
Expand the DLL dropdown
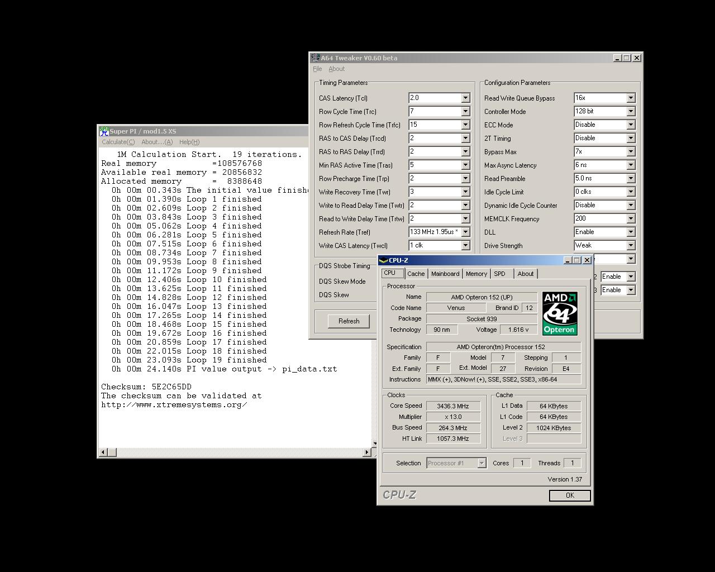(x=631, y=232)
